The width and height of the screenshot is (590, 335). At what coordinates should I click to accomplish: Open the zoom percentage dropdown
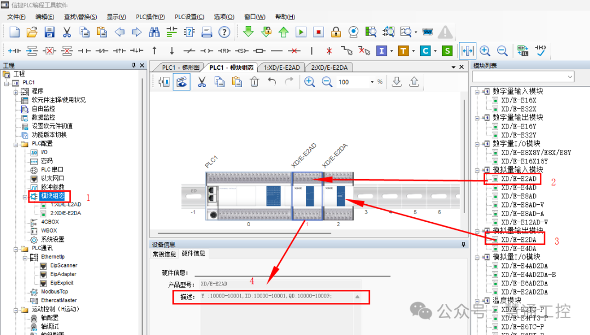372,82
